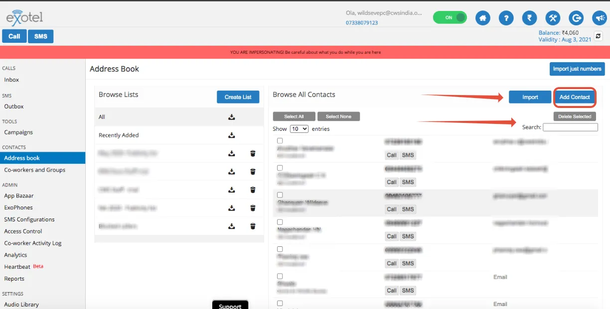Open billing via the rupee icon
Screen dimensions: 610x309
pyautogui.click(x=529, y=18)
